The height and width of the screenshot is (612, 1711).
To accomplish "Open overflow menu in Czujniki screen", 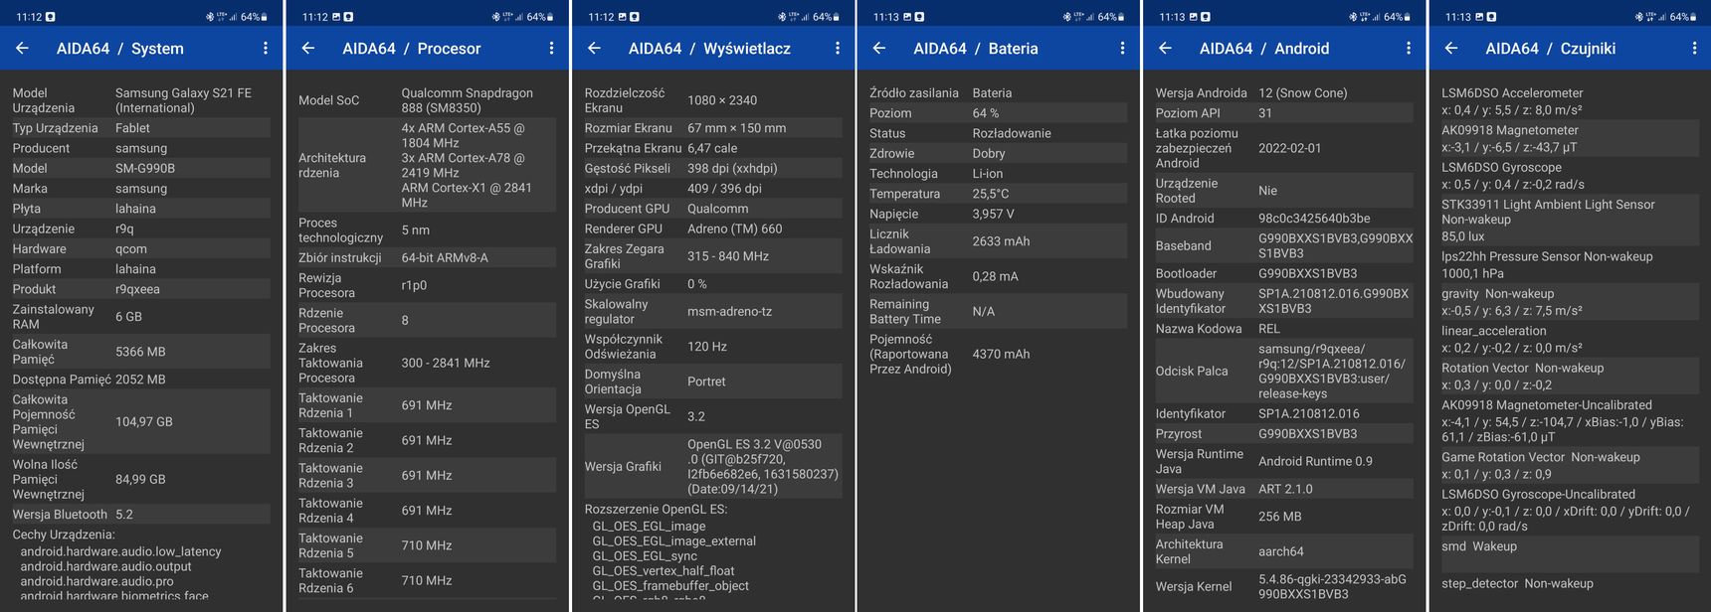I will click(1694, 48).
